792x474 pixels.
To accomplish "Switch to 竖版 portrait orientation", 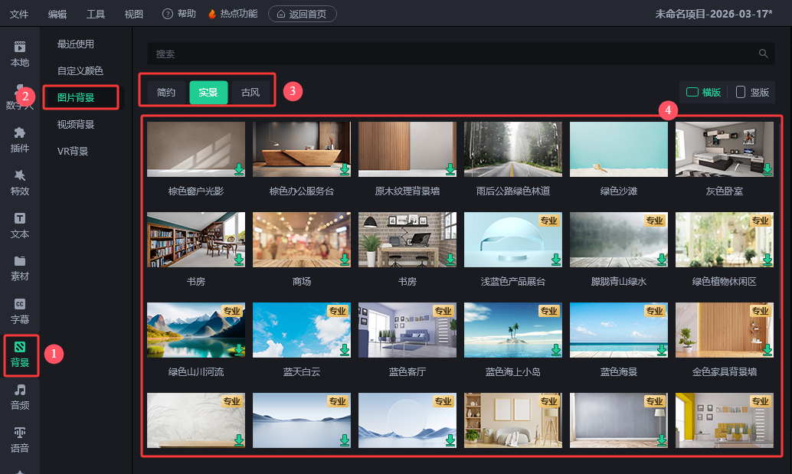I will (x=752, y=93).
